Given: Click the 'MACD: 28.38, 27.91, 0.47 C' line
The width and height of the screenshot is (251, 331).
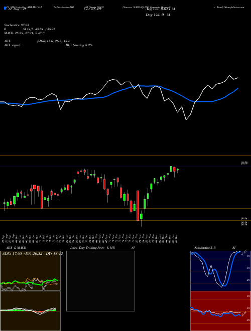Looking at the screenshot, I should [x=24, y=33].
